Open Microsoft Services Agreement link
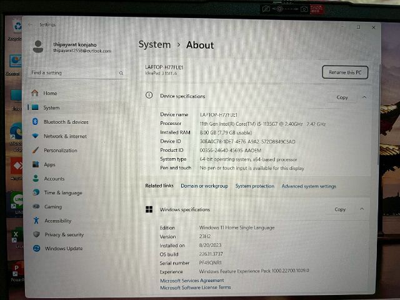This screenshot has width=400, height=300. (192, 281)
